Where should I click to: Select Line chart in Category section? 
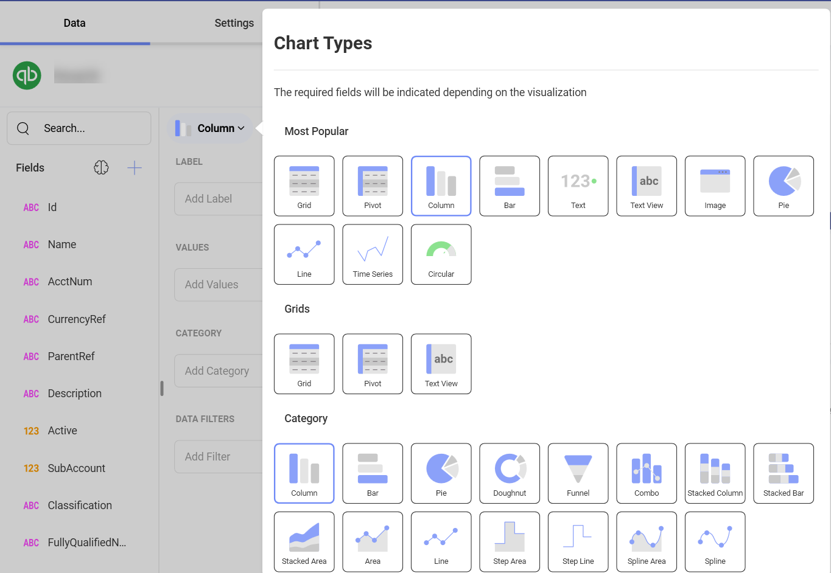[x=441, y=541]
